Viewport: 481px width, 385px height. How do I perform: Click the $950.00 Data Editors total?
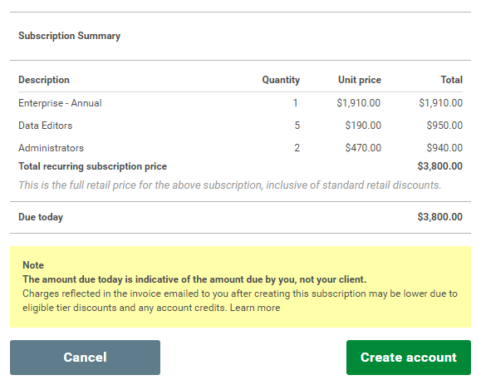coord(444,126)
